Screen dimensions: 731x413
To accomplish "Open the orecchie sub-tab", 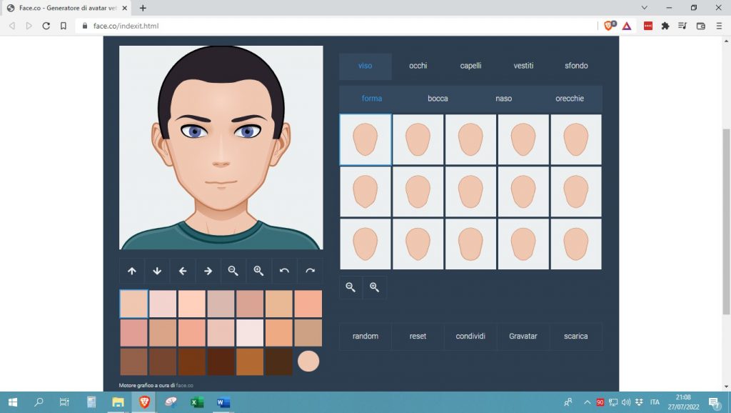I will [x=569, y=99].
